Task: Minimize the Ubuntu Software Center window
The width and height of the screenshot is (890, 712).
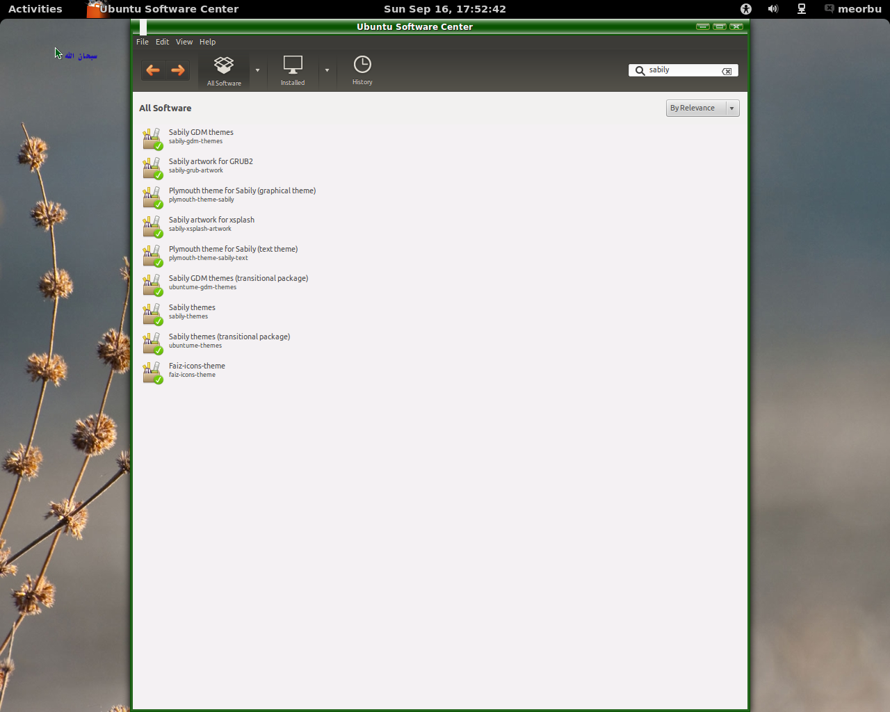Action: point(703,26)
